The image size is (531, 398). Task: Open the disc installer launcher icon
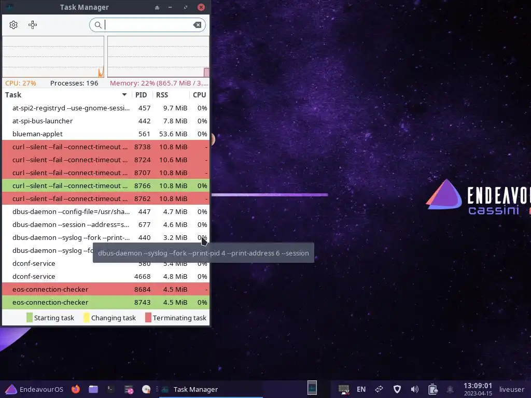click(146, 389)
